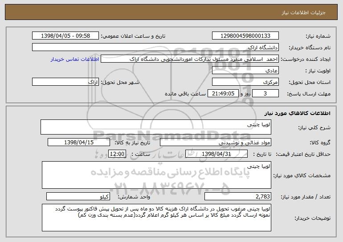This screenshot has height=242, width=343.
Task: Click the quantity field 2,783
Action: tap(238, 196)
